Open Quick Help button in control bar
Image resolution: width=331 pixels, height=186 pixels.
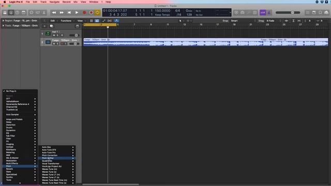[x=17, y=12]
